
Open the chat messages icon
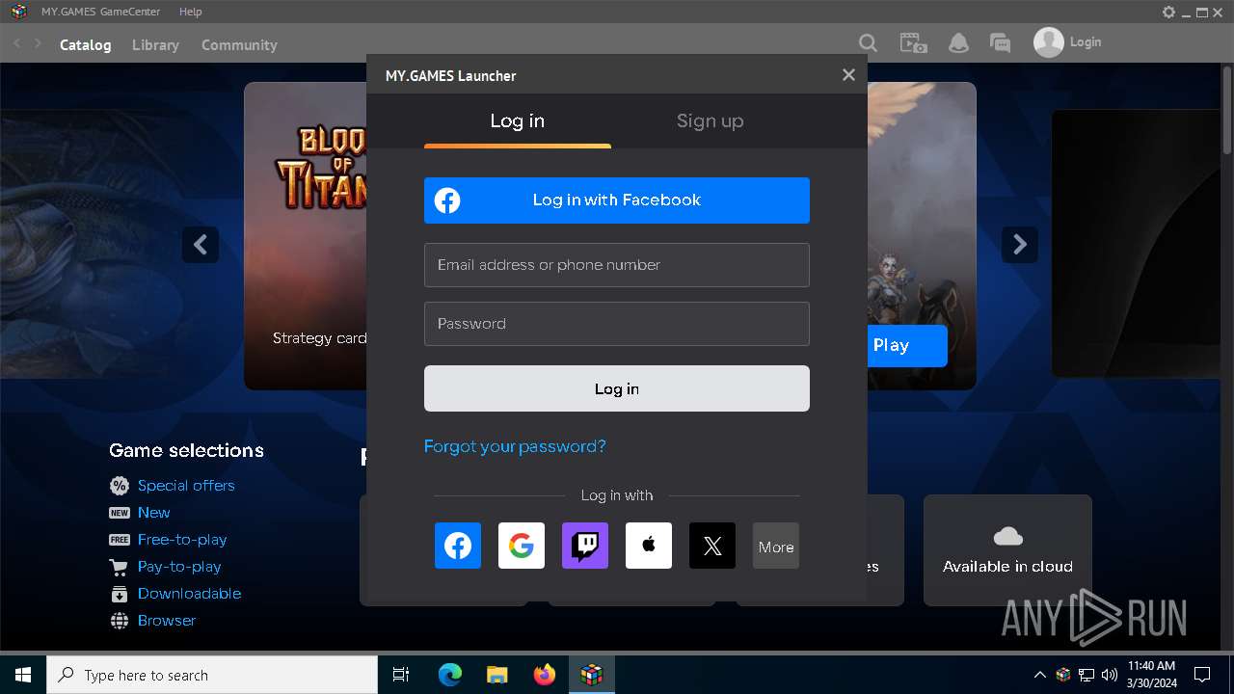tap(1001, 43)
